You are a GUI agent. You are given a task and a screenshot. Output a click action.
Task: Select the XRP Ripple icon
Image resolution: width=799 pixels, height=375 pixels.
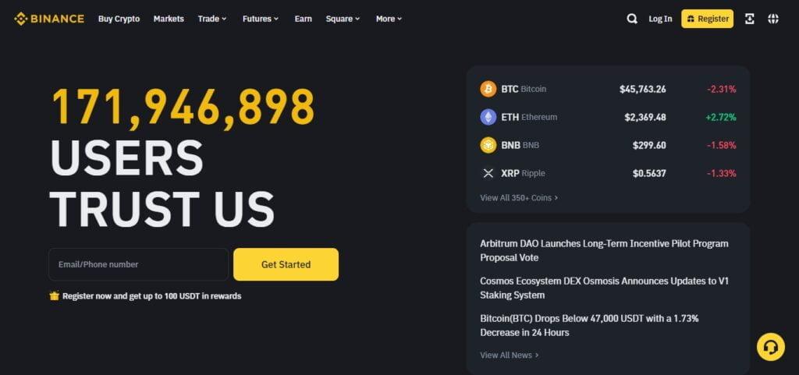tap(488, 173)
